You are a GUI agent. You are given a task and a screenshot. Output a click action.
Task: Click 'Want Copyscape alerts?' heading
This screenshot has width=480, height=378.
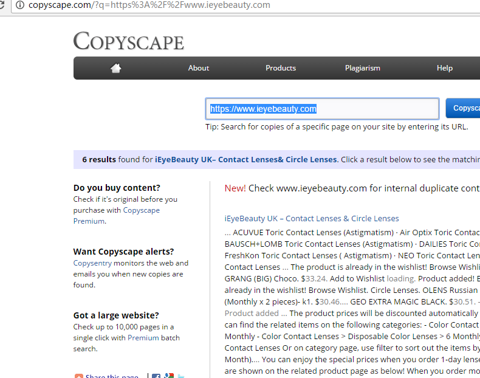pyautogui.click(x=123, y=252)
